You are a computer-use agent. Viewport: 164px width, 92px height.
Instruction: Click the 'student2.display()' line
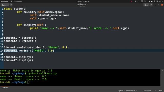pos(18,60)
